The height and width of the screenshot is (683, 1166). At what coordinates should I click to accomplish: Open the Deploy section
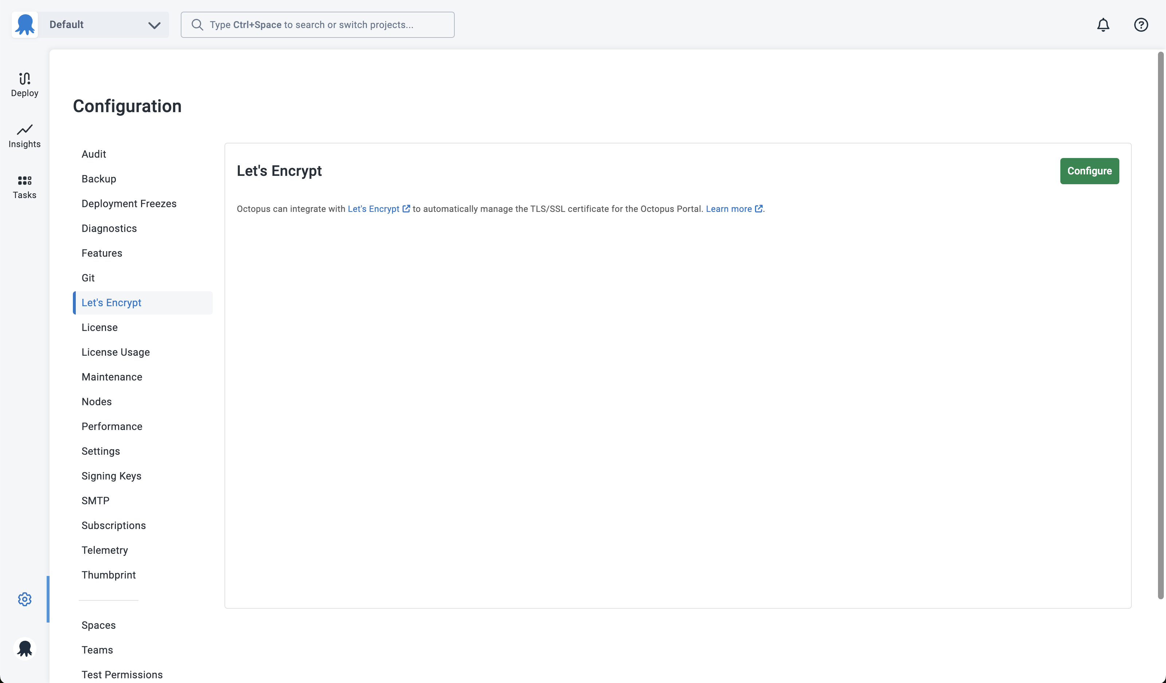pos(24,84)
